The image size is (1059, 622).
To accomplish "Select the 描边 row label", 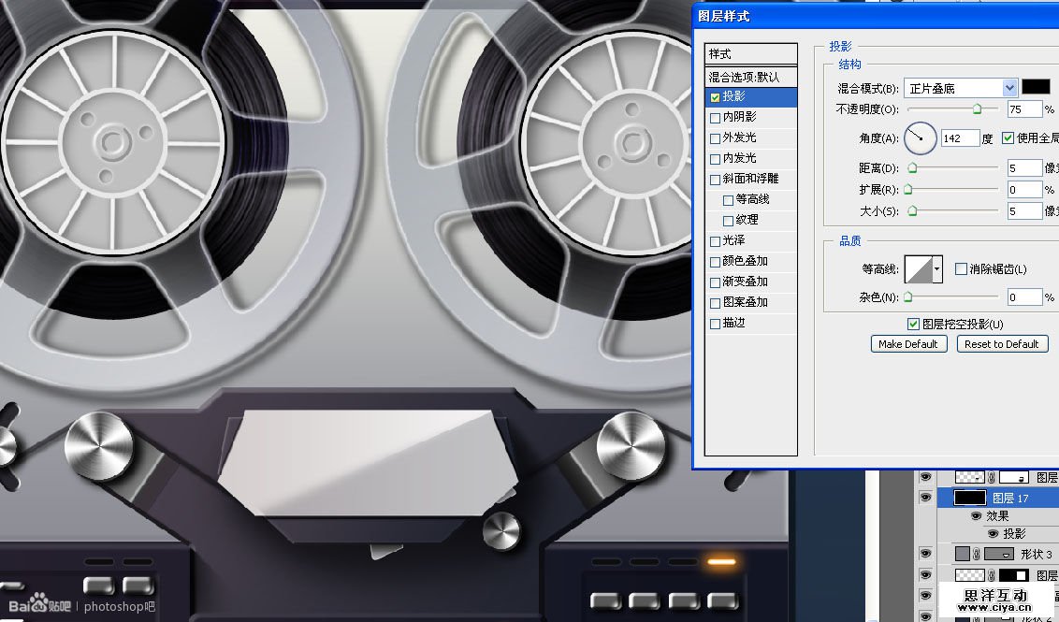I will [x=733, y=323].
